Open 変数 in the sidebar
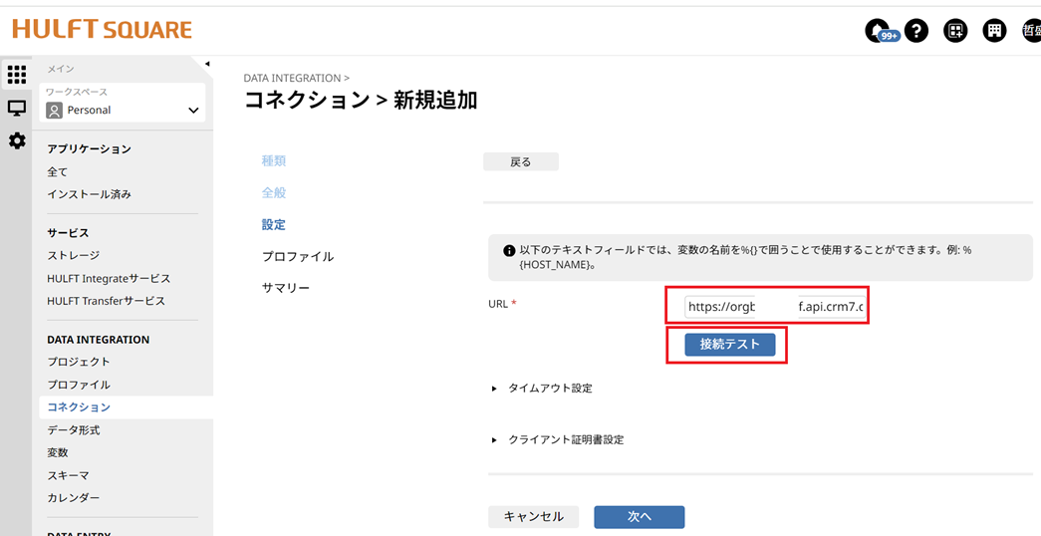Screen dimensions: 1041x536 [x=57, y=453]
